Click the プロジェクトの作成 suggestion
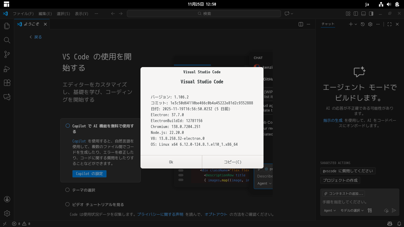 pyautogui.click(x=340, y=180)
